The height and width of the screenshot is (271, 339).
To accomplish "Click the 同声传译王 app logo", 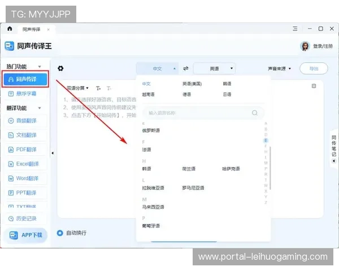I will (9, 46).
